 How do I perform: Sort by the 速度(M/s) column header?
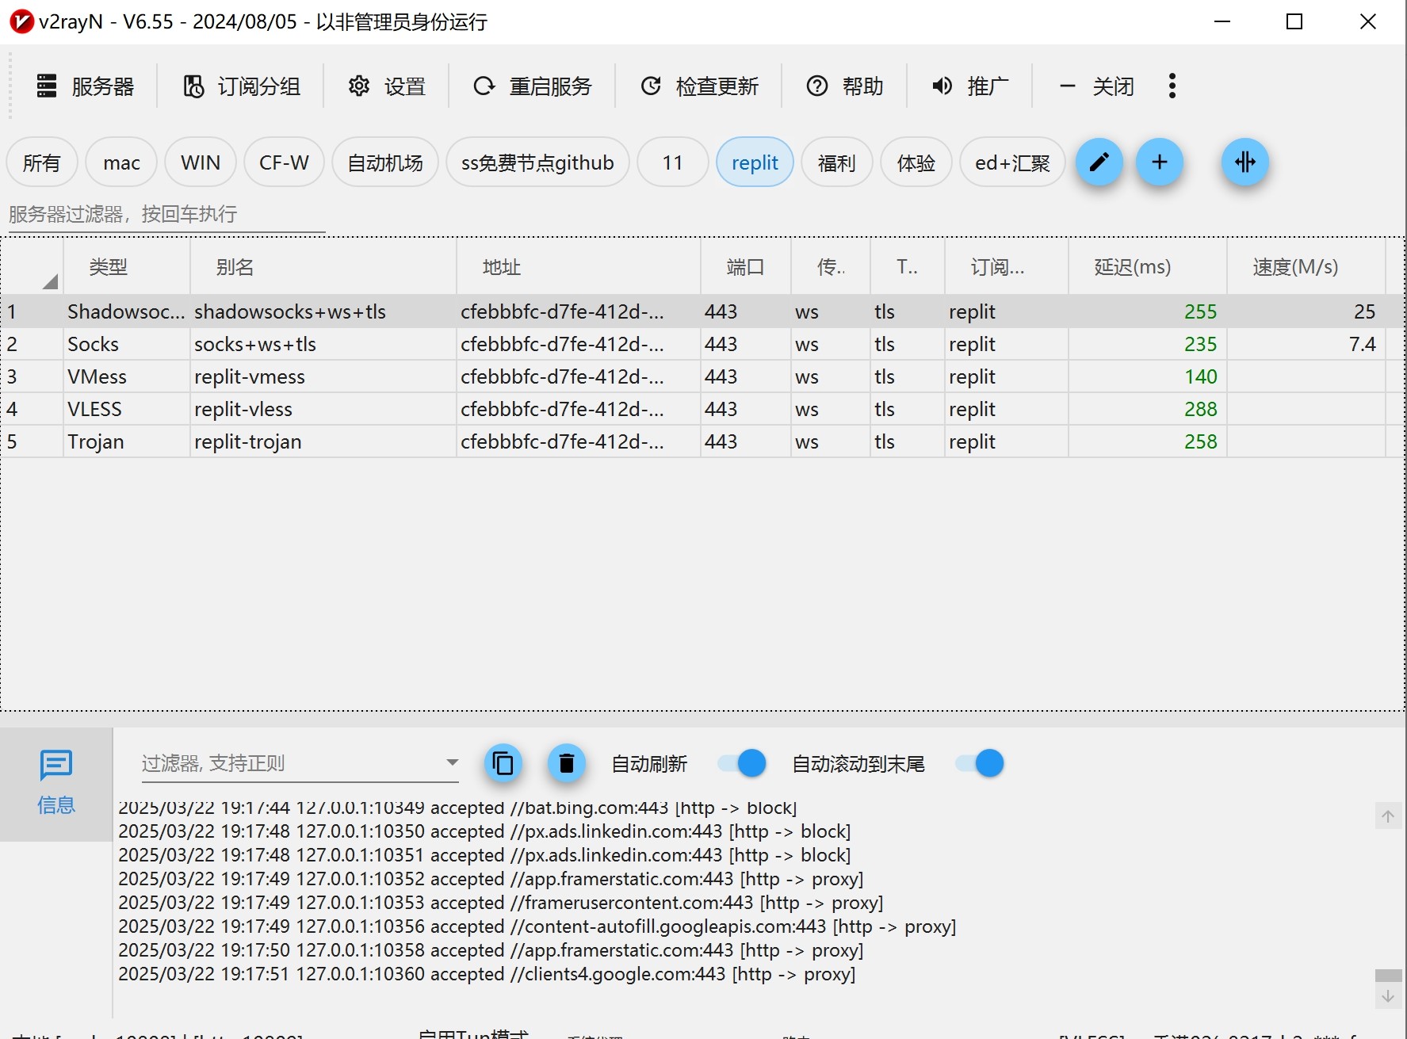[1306, 267]
